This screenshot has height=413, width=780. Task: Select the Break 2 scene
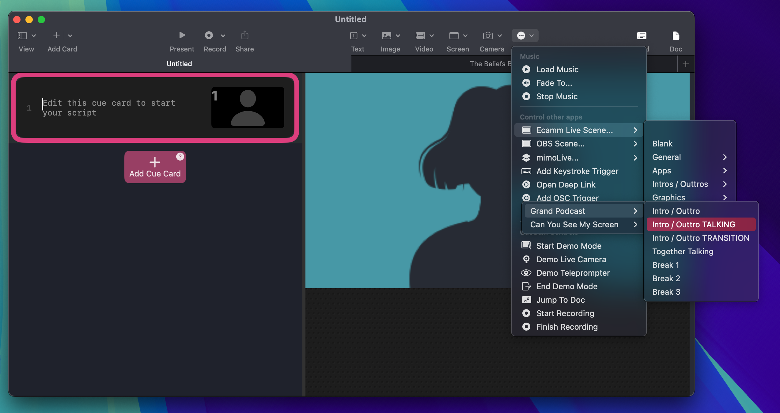[701, 278]
